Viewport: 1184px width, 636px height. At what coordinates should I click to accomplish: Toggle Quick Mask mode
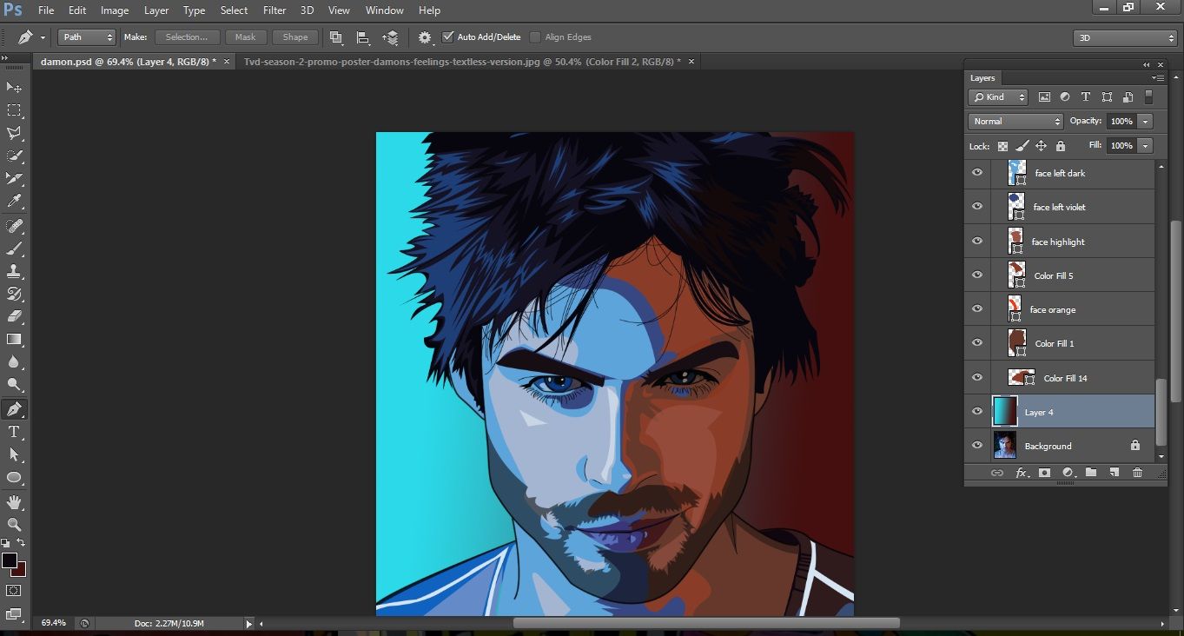click(14, 591)
